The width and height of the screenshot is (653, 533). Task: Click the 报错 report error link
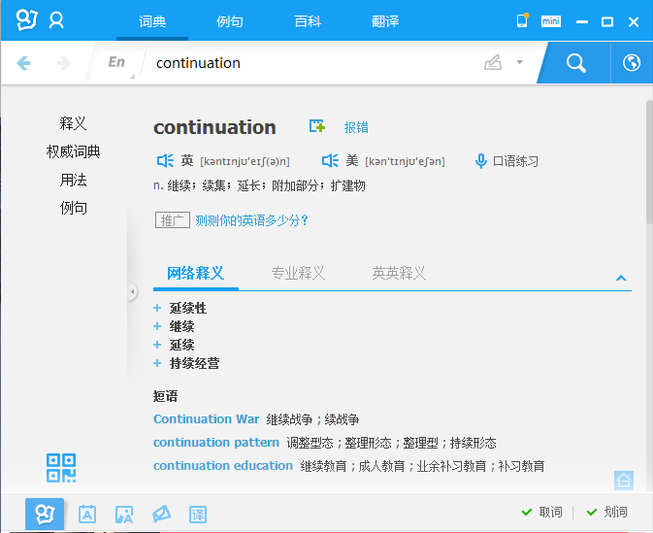356,127
